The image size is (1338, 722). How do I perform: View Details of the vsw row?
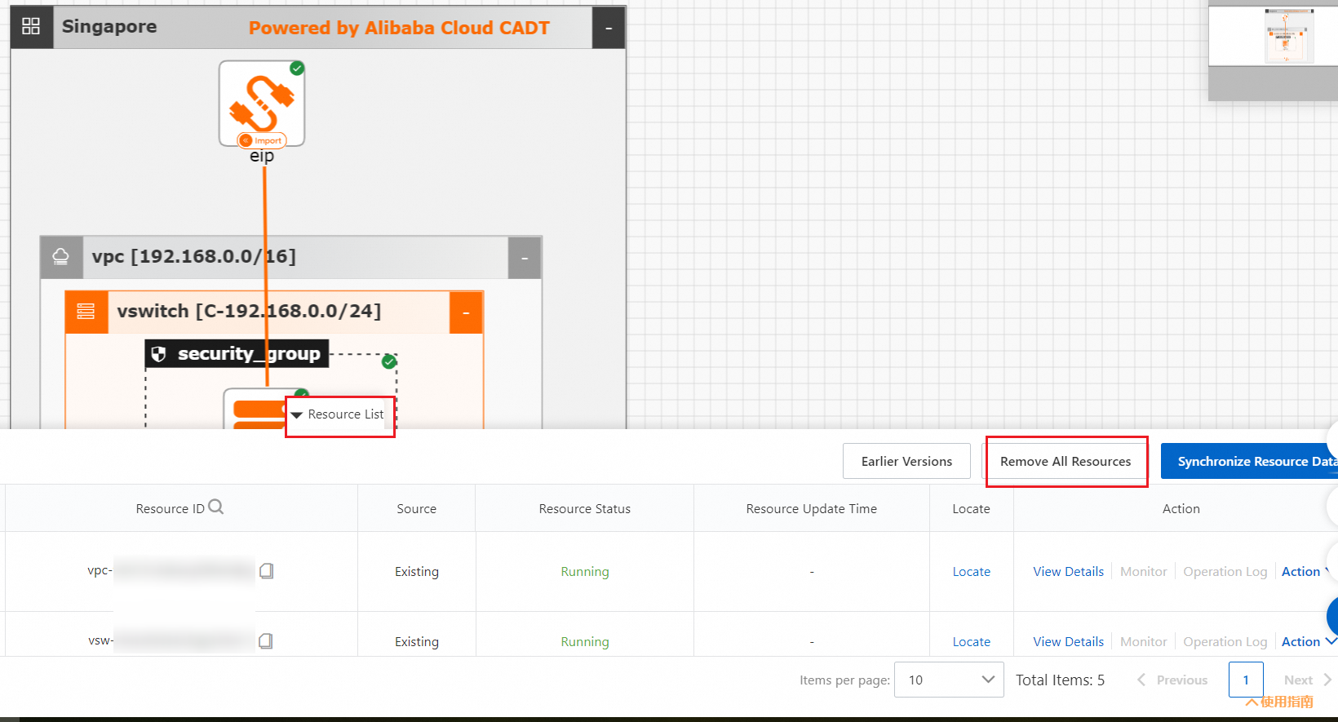coord(1068,641)
